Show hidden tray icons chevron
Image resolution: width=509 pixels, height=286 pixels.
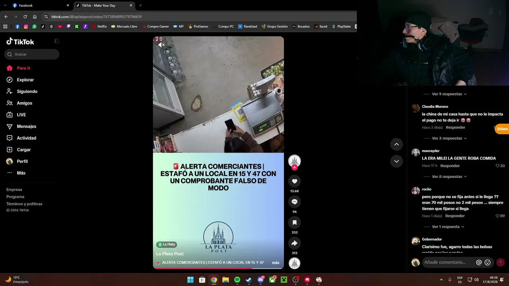tap(441, 280)
